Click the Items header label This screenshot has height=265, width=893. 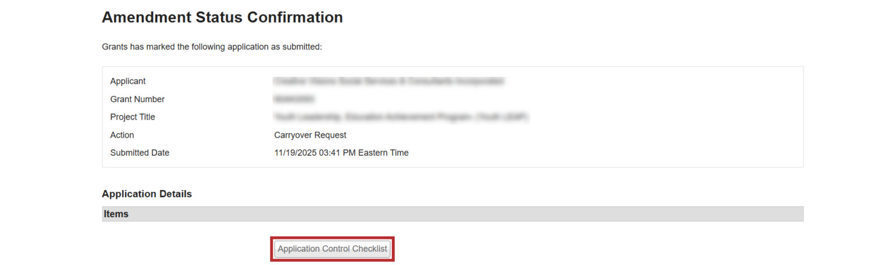(116, 214)
